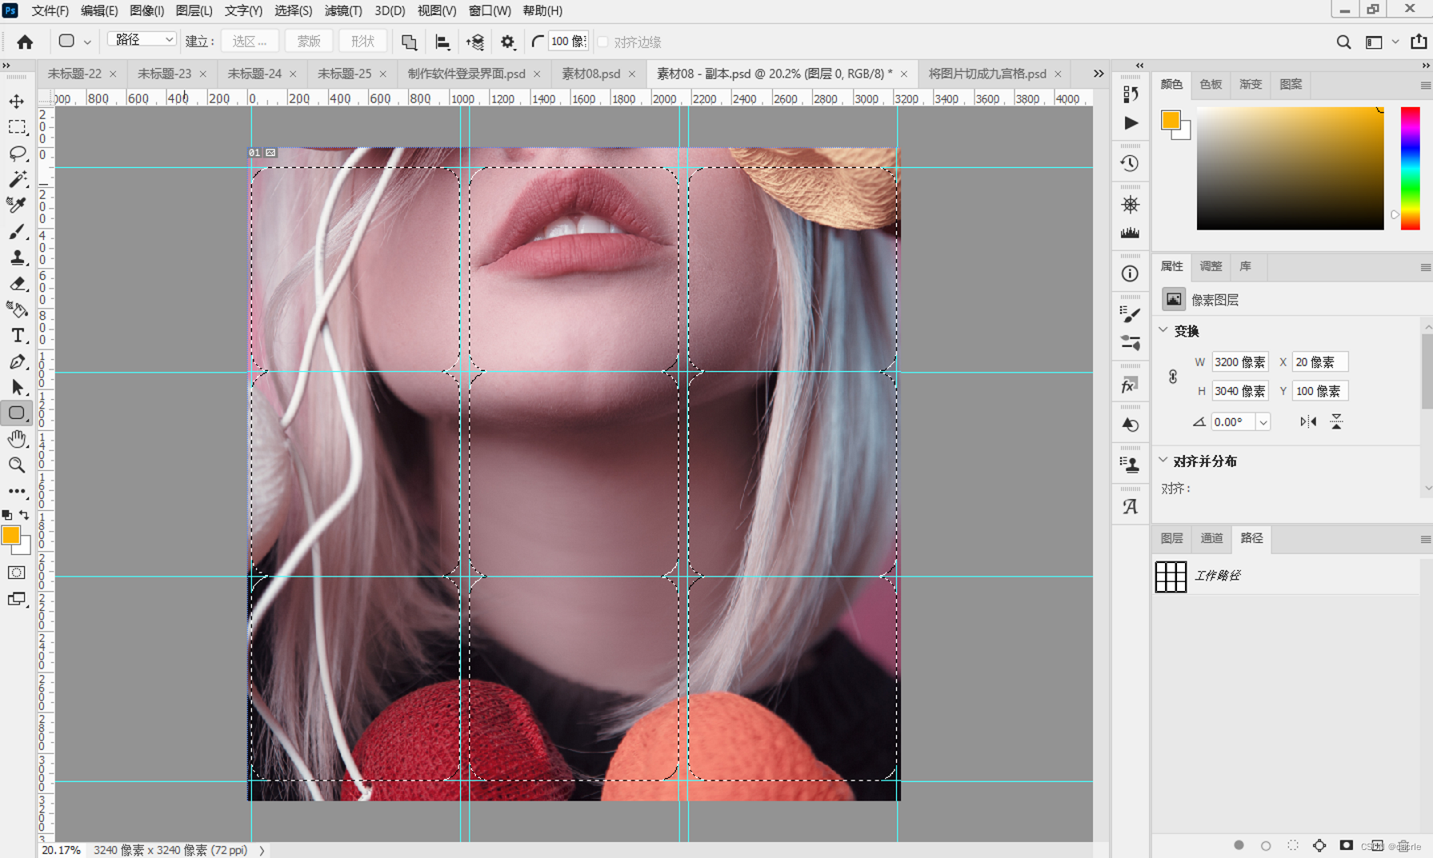Select the Eraser tool
Screen dimensions: 1433x858
coord(17,284)
